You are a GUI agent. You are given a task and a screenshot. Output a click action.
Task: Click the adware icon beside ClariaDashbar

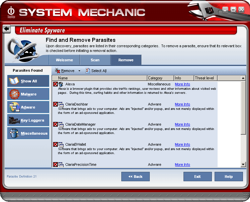tap(61, 105)
